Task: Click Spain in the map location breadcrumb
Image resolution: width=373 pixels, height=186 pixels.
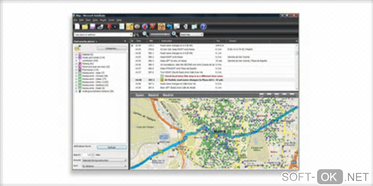Action: pos(140,95)
